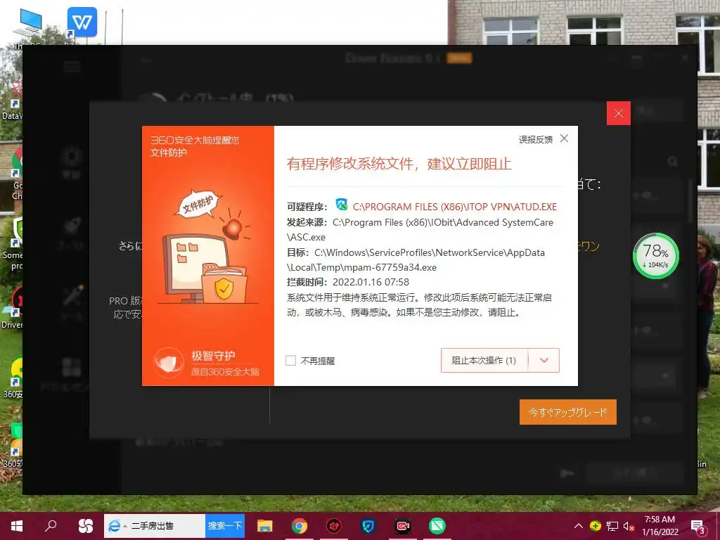Open the clock showing 7:58 AM
The width and height of the screenshot is (720, 540).
[660, 526]
